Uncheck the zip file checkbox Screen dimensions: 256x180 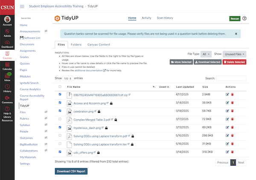click(x=60, y=94)
